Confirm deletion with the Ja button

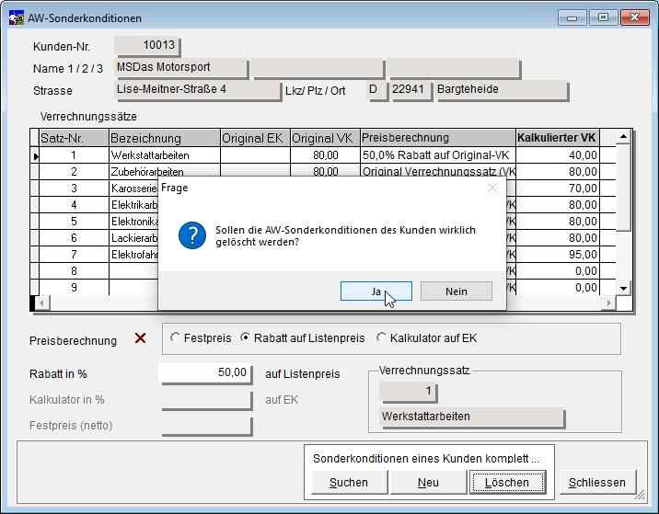coord(376,291)
